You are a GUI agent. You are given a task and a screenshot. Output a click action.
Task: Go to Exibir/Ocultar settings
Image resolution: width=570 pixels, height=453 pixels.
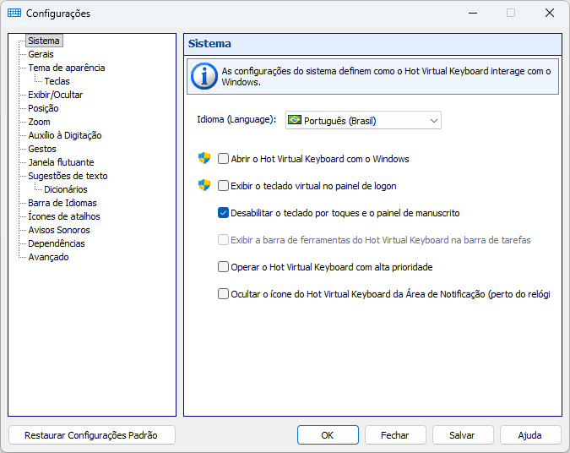(55, 95)
